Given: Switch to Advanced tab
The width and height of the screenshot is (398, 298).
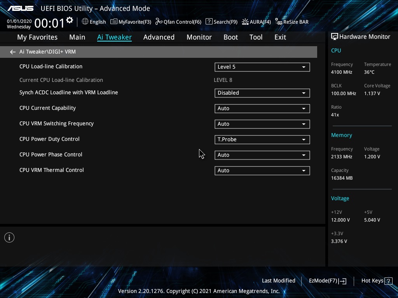Looking at the screenshot, I should (x=159, y=37).
